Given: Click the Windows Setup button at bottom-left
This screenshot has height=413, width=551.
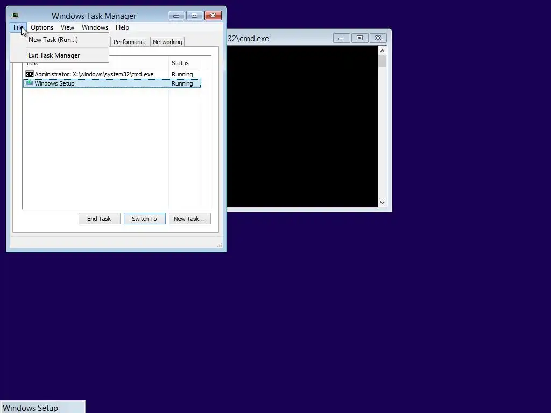Looking at the screenshot, I should click(x=43, y=407).
